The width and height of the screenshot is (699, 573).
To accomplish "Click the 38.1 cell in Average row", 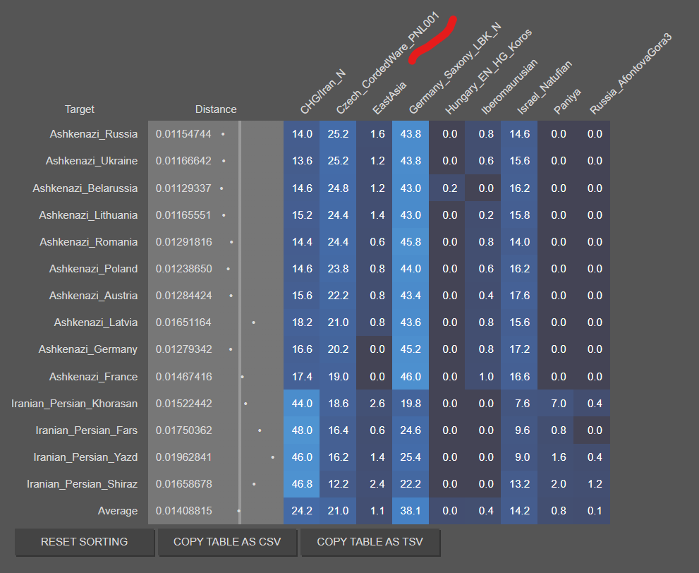I will [x=411, y=511].
